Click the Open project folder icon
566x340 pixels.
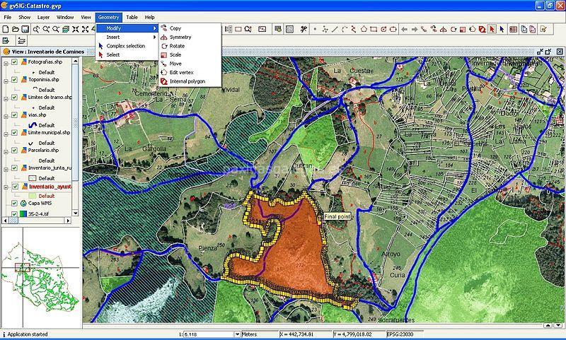16,29
